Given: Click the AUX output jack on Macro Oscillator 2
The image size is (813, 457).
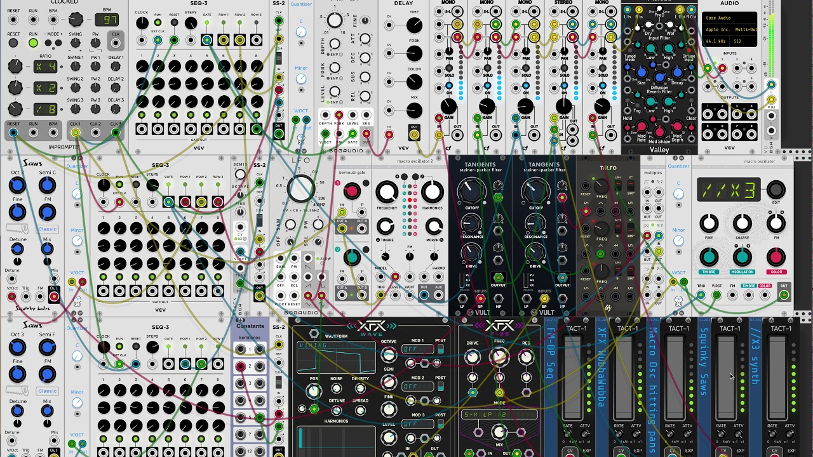Looking at the screenshot, I should (x=438, y=295).
